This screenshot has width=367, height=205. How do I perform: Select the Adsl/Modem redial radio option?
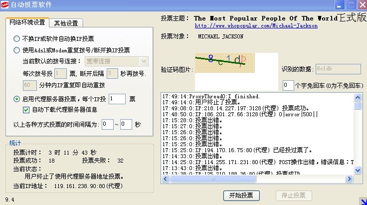(17, 50)
